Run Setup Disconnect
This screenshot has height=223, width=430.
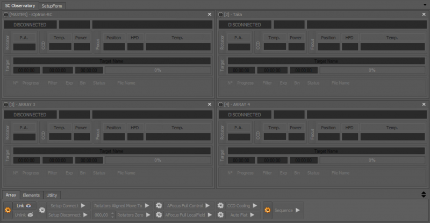(x=69, y=215)
